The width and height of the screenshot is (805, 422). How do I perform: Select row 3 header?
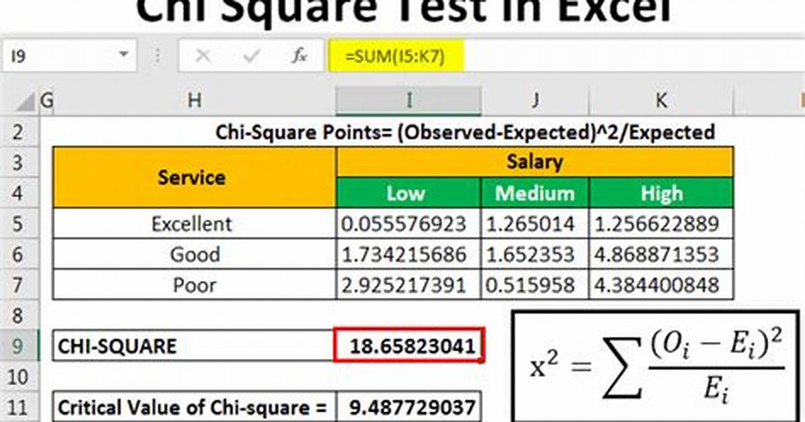[19, 163]
